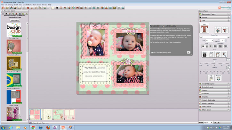Open the W word art tab in the Resource Gallery
The height and width of the screenshot is (130, 232).
(27, 14)
